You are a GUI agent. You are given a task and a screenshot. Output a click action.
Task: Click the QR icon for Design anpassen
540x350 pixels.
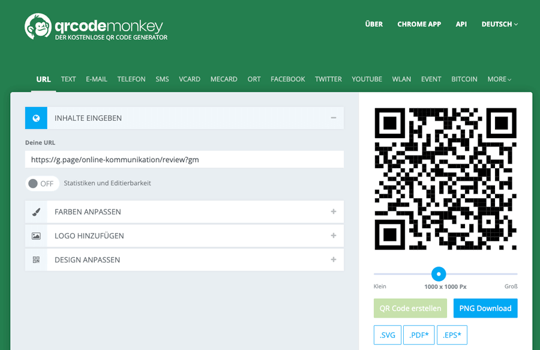point(36,260)
